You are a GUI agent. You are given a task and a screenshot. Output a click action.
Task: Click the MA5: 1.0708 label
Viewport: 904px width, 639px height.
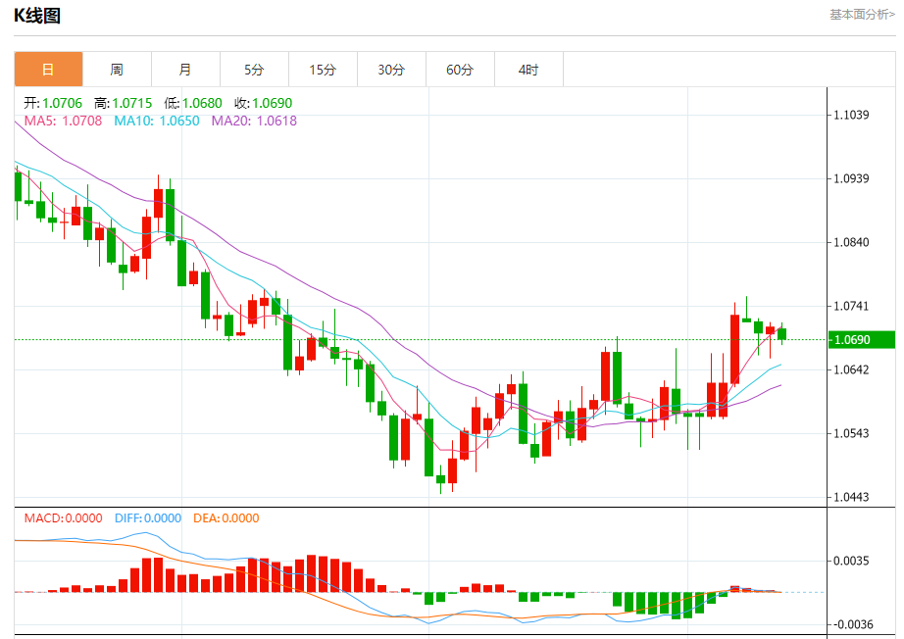(x=63, y=121)
